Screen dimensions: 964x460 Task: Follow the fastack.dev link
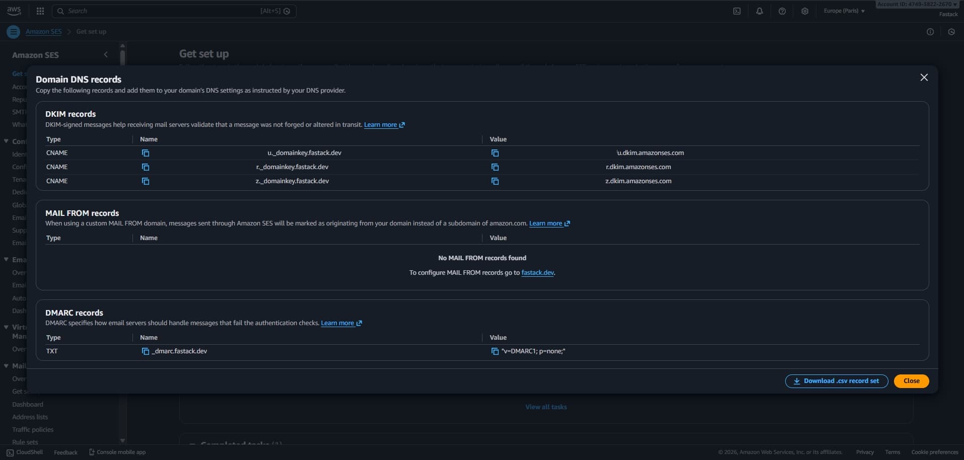tap(537, 273)
